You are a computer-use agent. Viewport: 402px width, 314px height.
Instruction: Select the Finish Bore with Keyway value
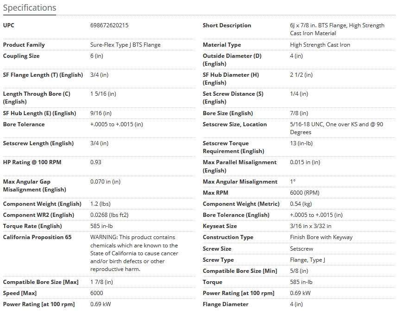[321, 237]
